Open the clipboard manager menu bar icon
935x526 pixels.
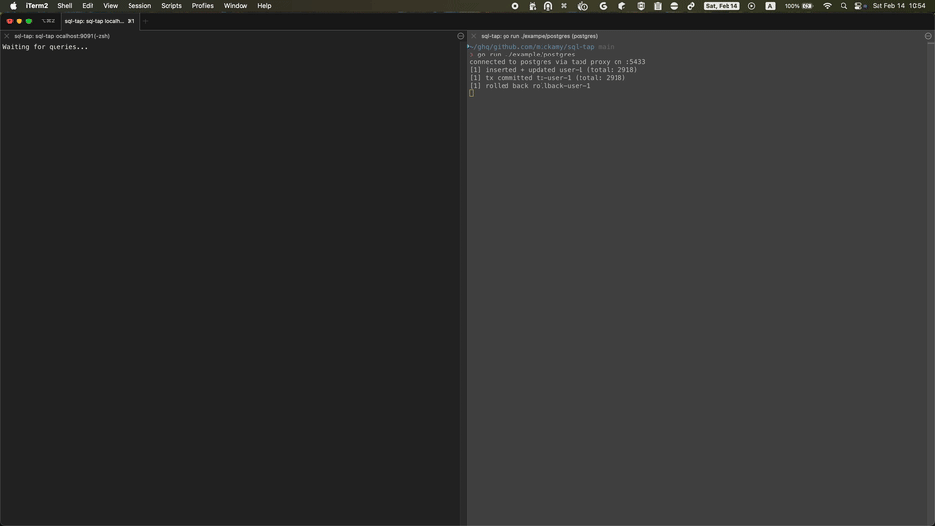(x=658, y=6)
